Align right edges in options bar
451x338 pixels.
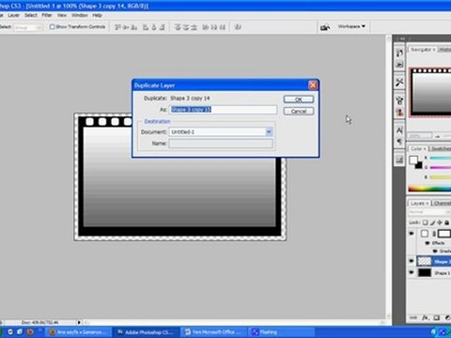162,27
